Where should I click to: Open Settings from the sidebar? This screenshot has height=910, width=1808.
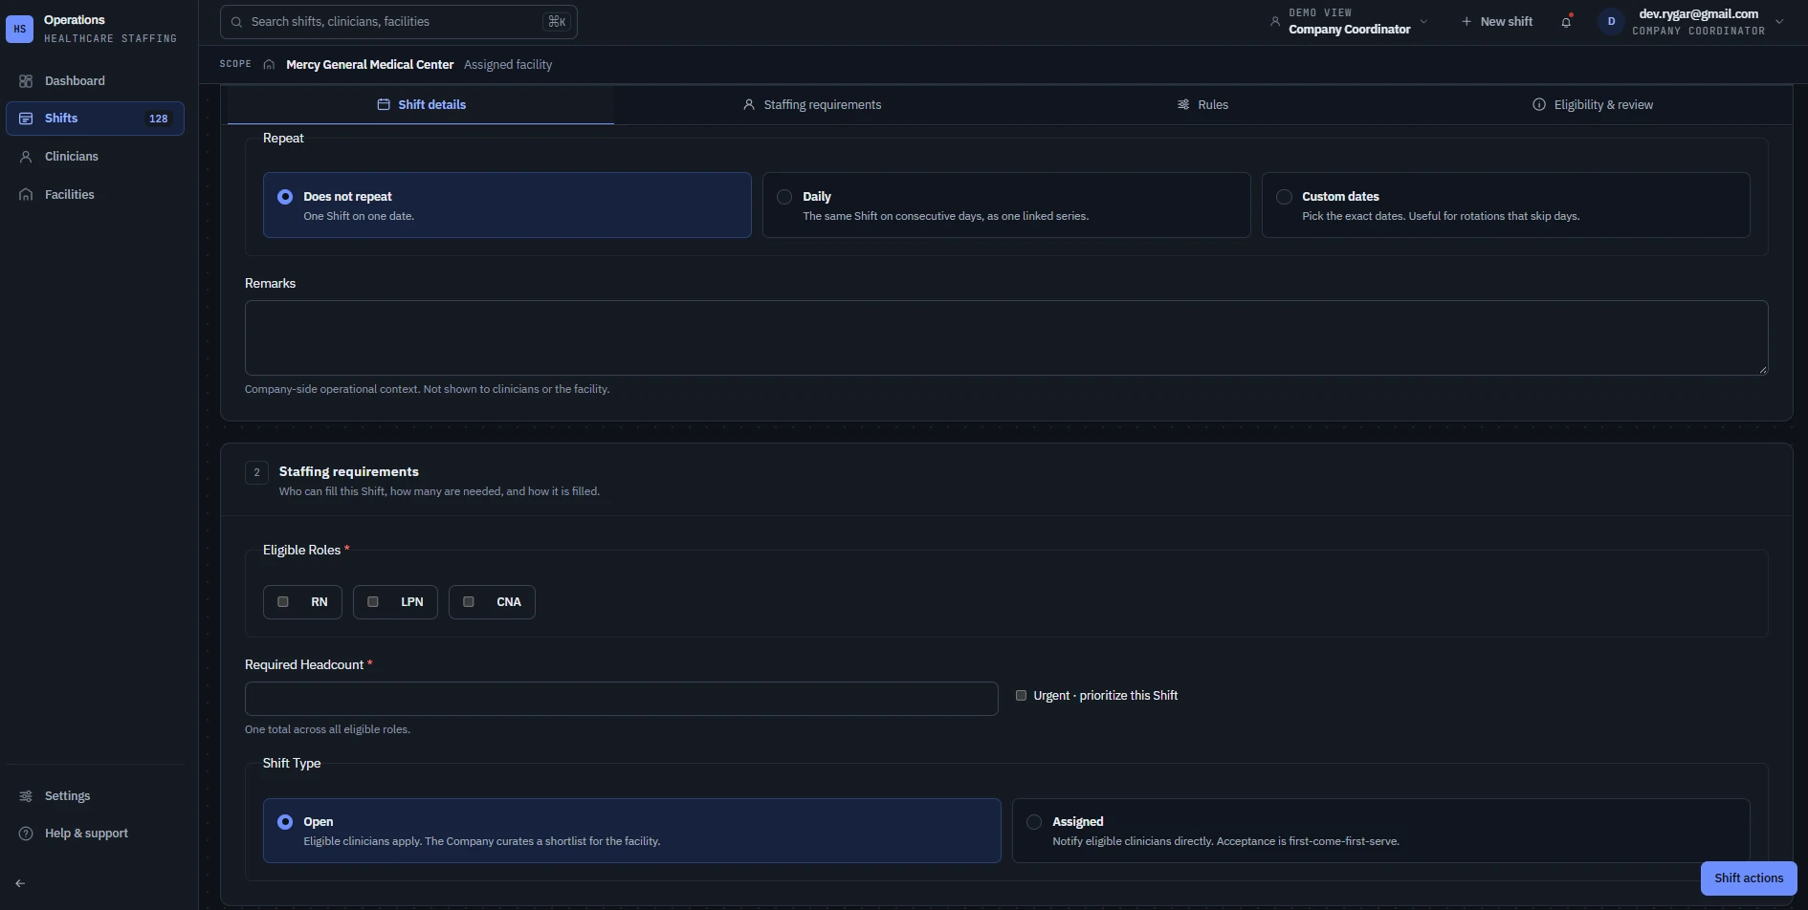coord(95,796)
